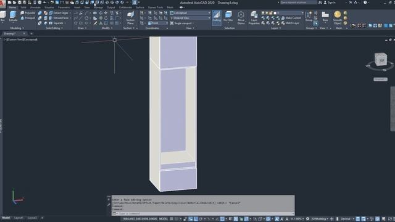Image resolution: width=395 pixels, height=222 pixels.
Task: Switch to the Model layout tab
Action: (6, 218)
